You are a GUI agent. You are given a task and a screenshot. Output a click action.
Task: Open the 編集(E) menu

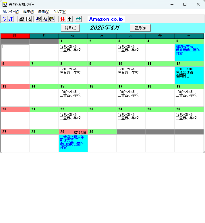29,12
